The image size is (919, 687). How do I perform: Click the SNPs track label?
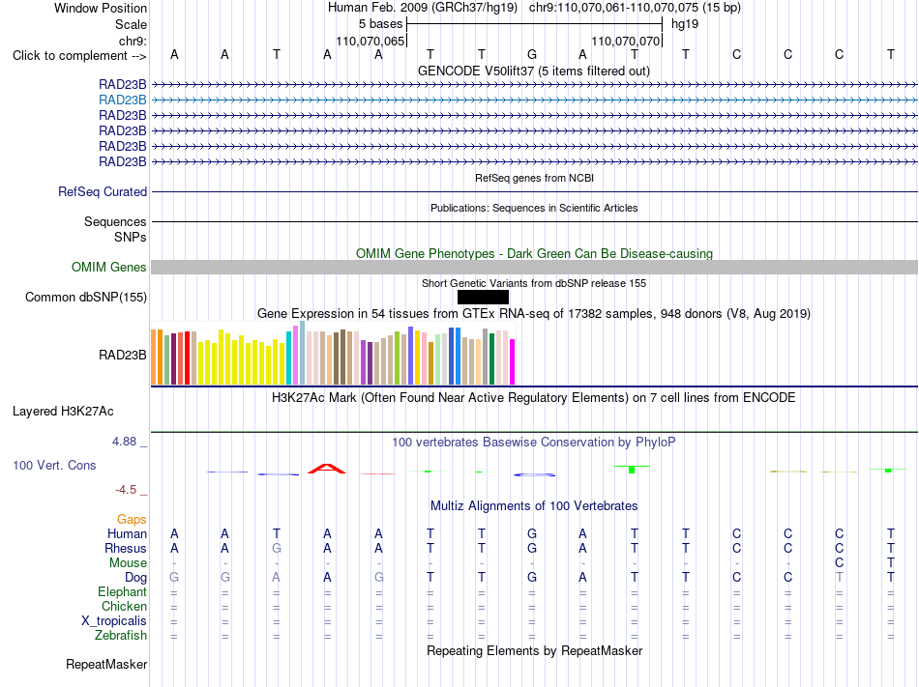click(131, 237)
